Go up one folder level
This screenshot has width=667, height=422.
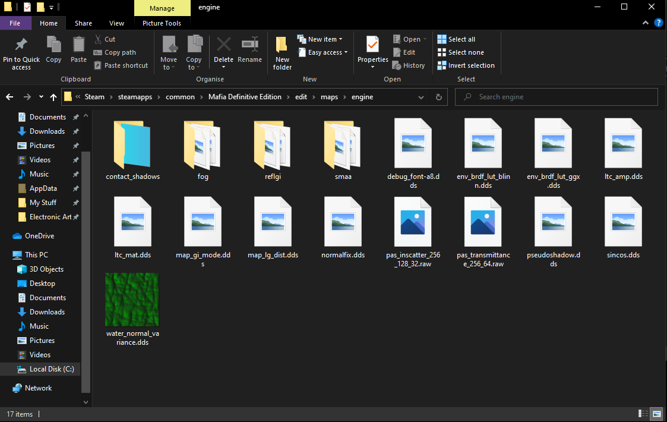click(x=53, y=97)
